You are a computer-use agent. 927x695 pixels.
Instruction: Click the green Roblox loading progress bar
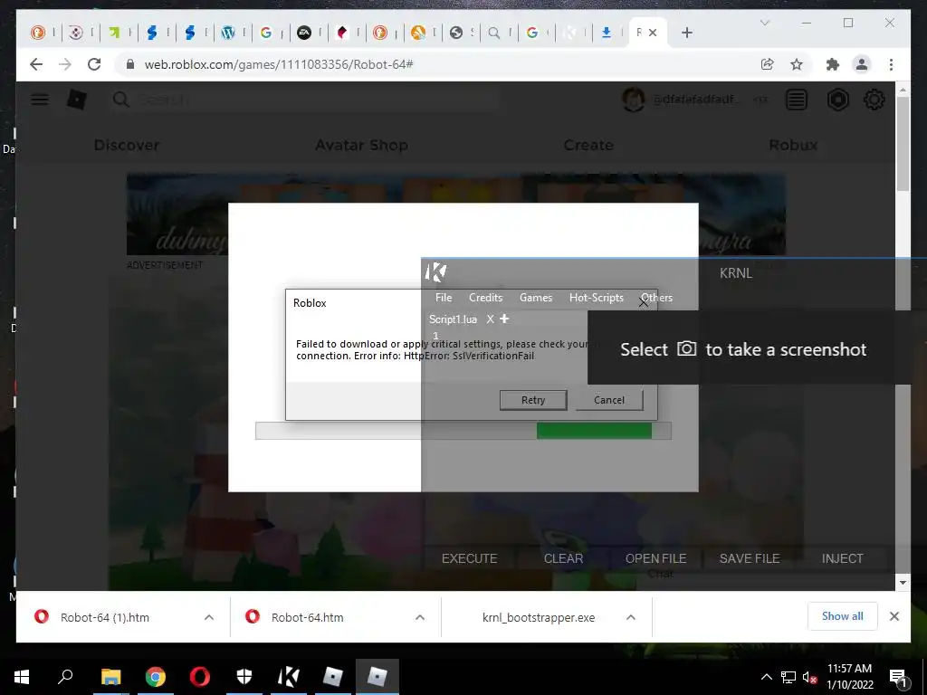pyautogui.click(x=594, y=431)
